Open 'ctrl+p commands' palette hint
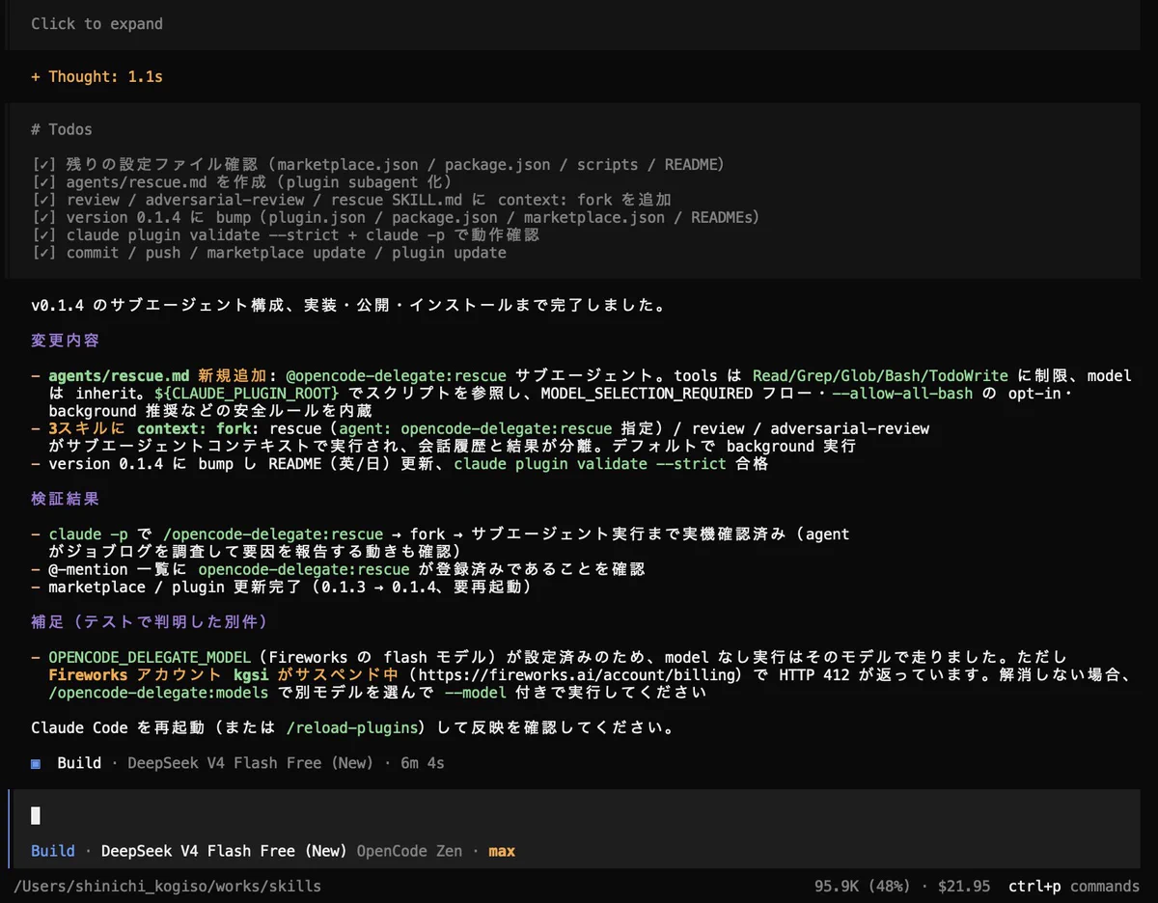 [1074, 887]
